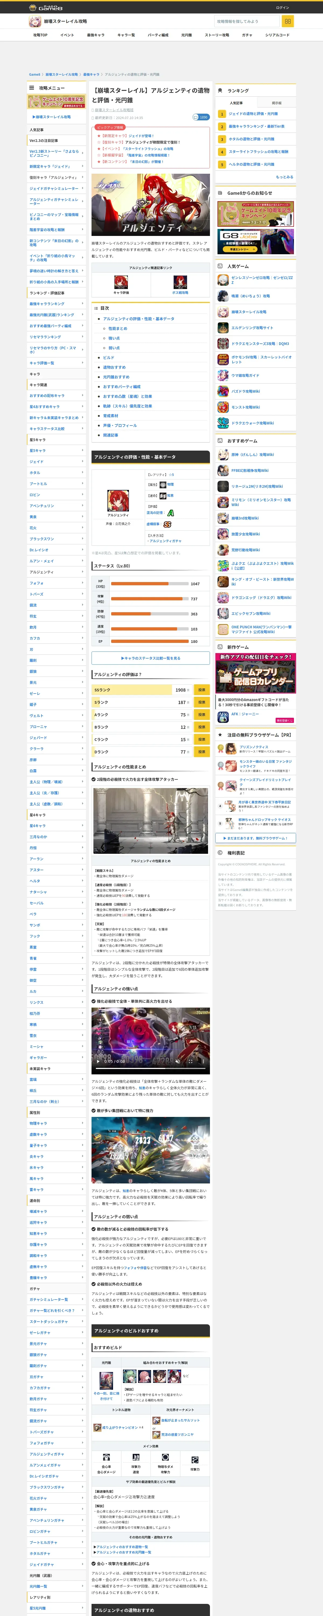The height and width of the screenshot is (1616, 323).
Task: Click the Game8 logo in header
Action: (46, 8)
